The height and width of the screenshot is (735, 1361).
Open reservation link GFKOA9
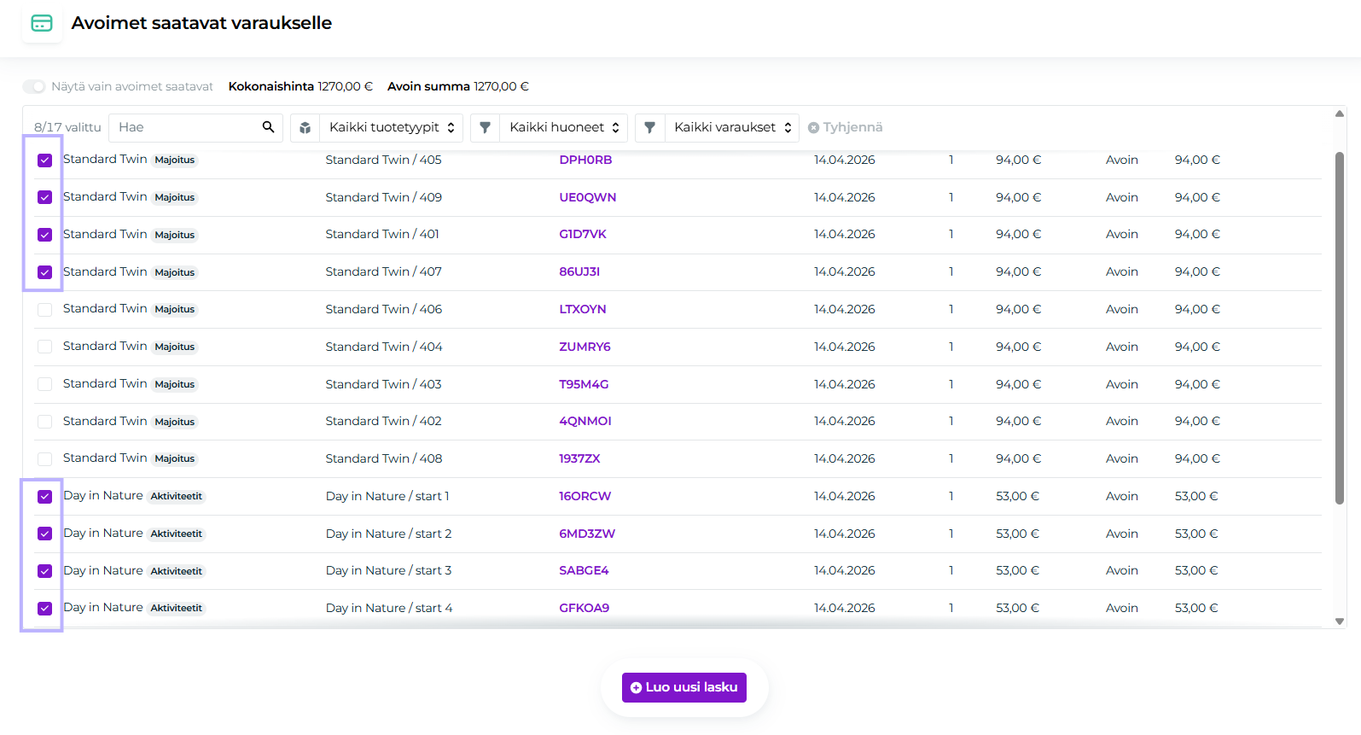tap(584, 608)
